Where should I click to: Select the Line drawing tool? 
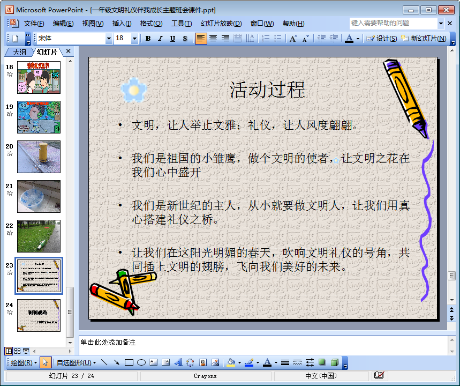104,362
